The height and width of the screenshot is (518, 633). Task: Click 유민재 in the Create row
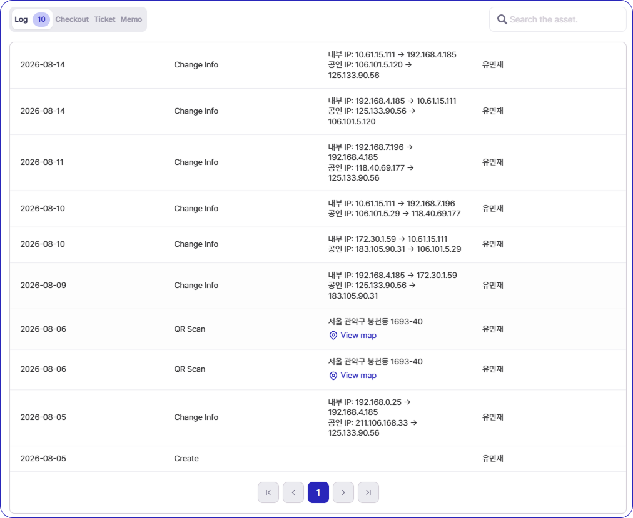tap(492, 458)
